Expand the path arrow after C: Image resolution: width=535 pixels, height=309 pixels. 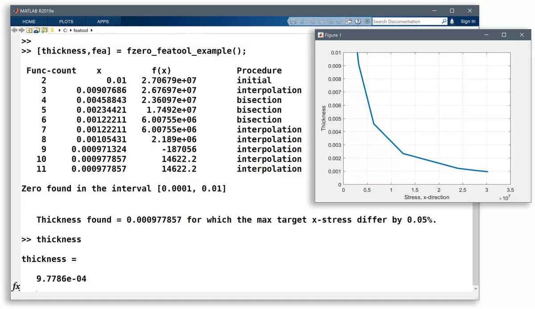(x=70, y=30)
